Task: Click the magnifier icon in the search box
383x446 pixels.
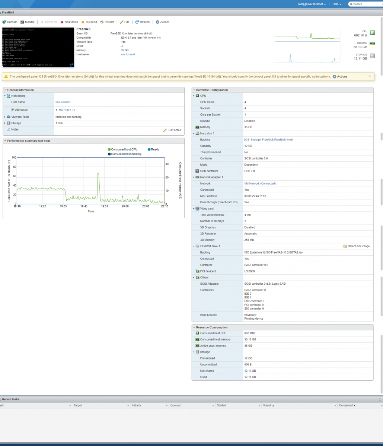Action: (351, 4)
